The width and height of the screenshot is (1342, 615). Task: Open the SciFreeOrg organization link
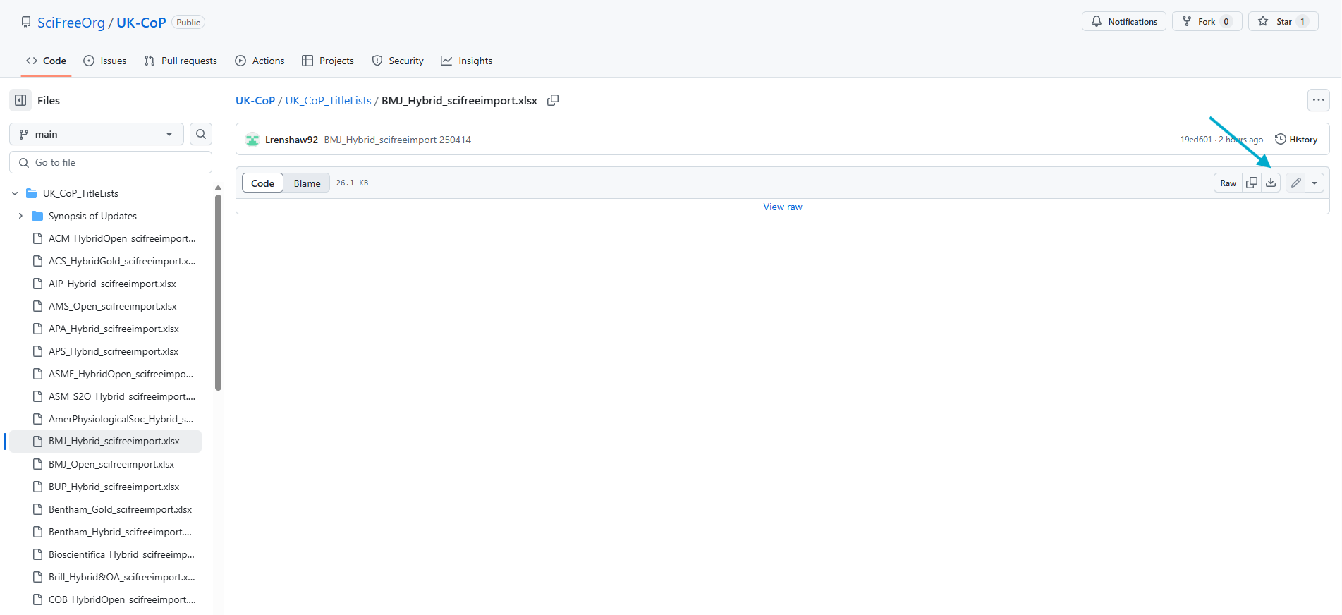click(71, 23)
